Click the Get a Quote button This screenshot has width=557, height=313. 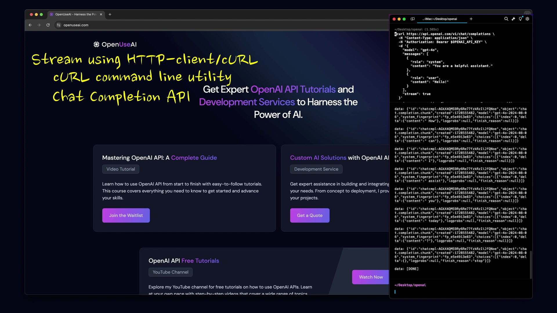tap(310, 215)
